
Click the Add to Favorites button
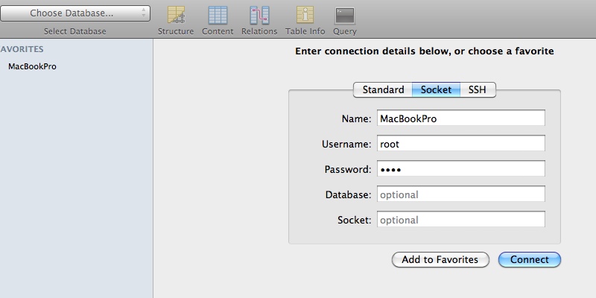point(440,259)
